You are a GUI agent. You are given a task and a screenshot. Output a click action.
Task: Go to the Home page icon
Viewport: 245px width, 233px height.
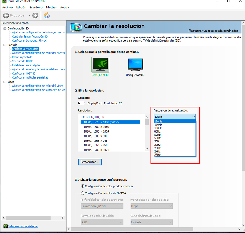tap(47, 15)
